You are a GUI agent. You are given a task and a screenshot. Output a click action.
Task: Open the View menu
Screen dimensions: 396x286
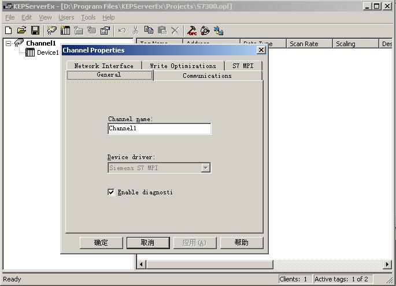tap(45, 17)
